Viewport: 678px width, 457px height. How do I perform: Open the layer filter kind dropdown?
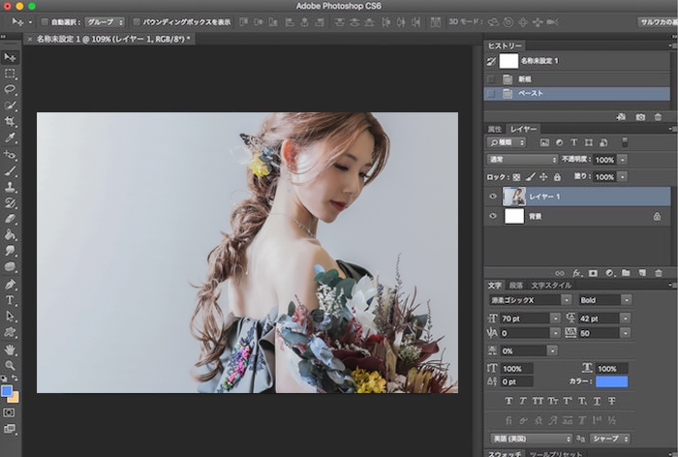(507, 141)
